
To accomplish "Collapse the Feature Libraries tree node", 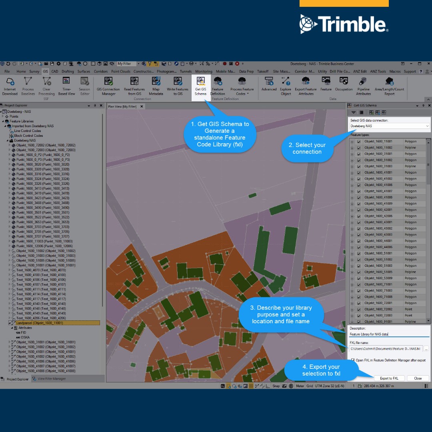I will (3, 121).
